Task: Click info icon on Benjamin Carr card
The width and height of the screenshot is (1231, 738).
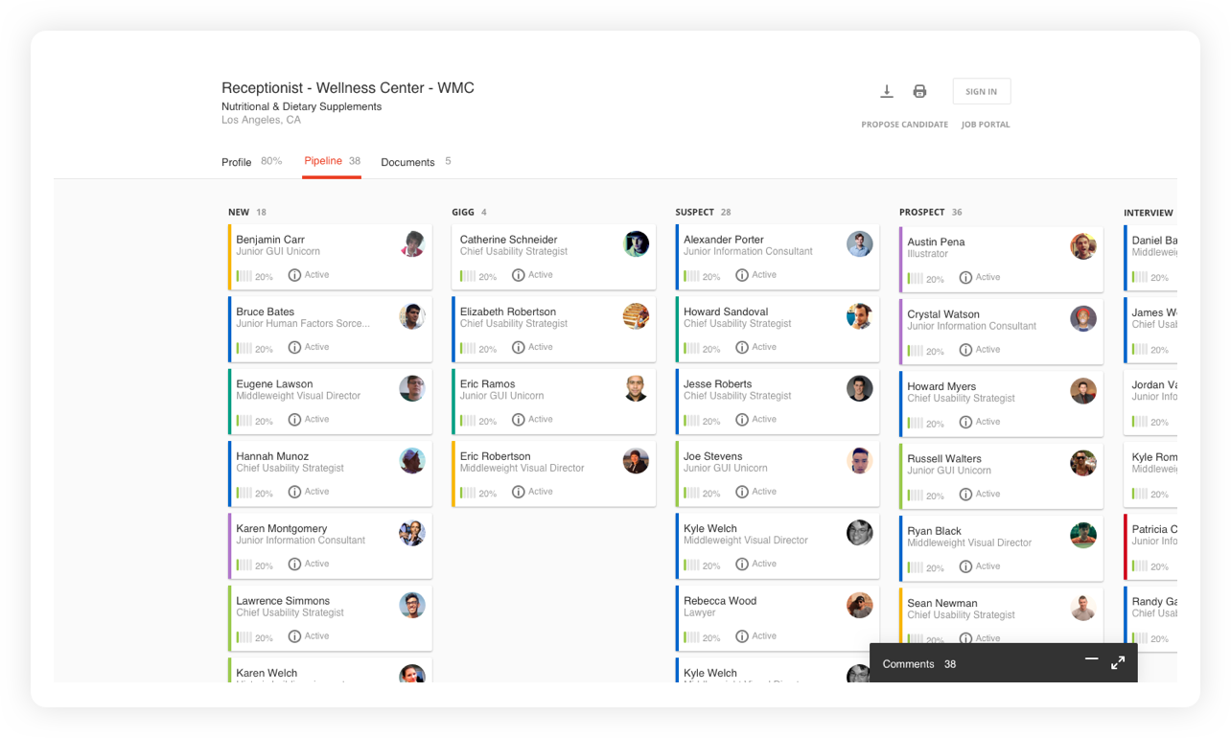Action: 294,275
